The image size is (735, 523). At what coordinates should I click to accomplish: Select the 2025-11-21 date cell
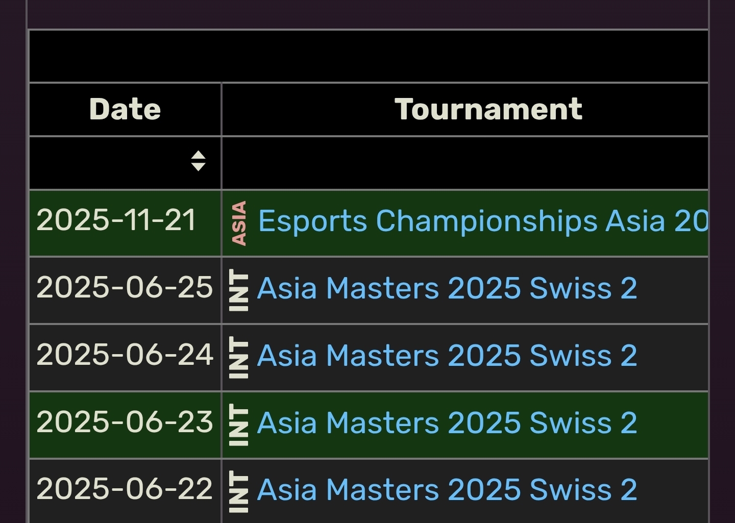click(116, 220)
